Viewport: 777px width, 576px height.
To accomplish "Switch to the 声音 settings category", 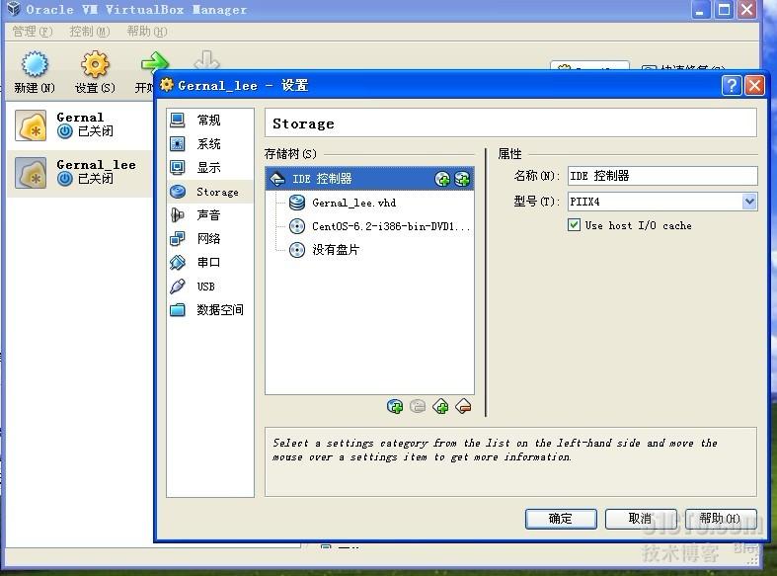I will click(210, 215).
